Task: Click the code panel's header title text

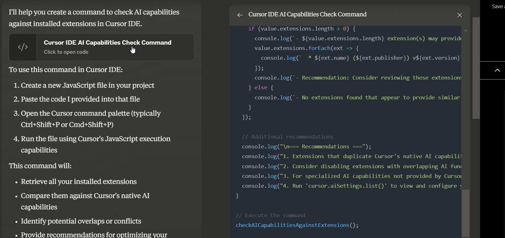Action: (x=307, y=14)
